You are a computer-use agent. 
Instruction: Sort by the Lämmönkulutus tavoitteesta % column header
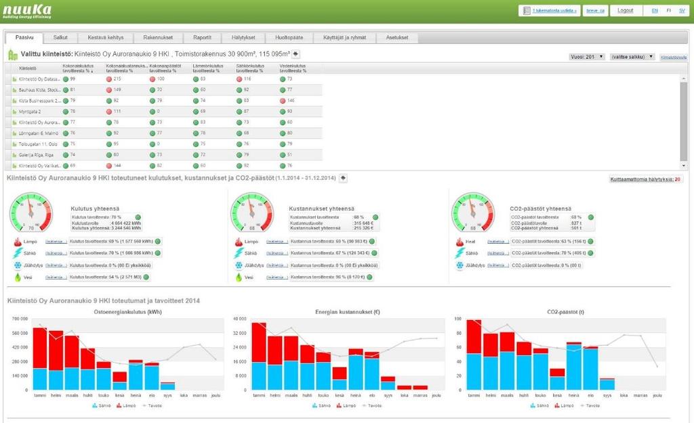coord(212,68)
